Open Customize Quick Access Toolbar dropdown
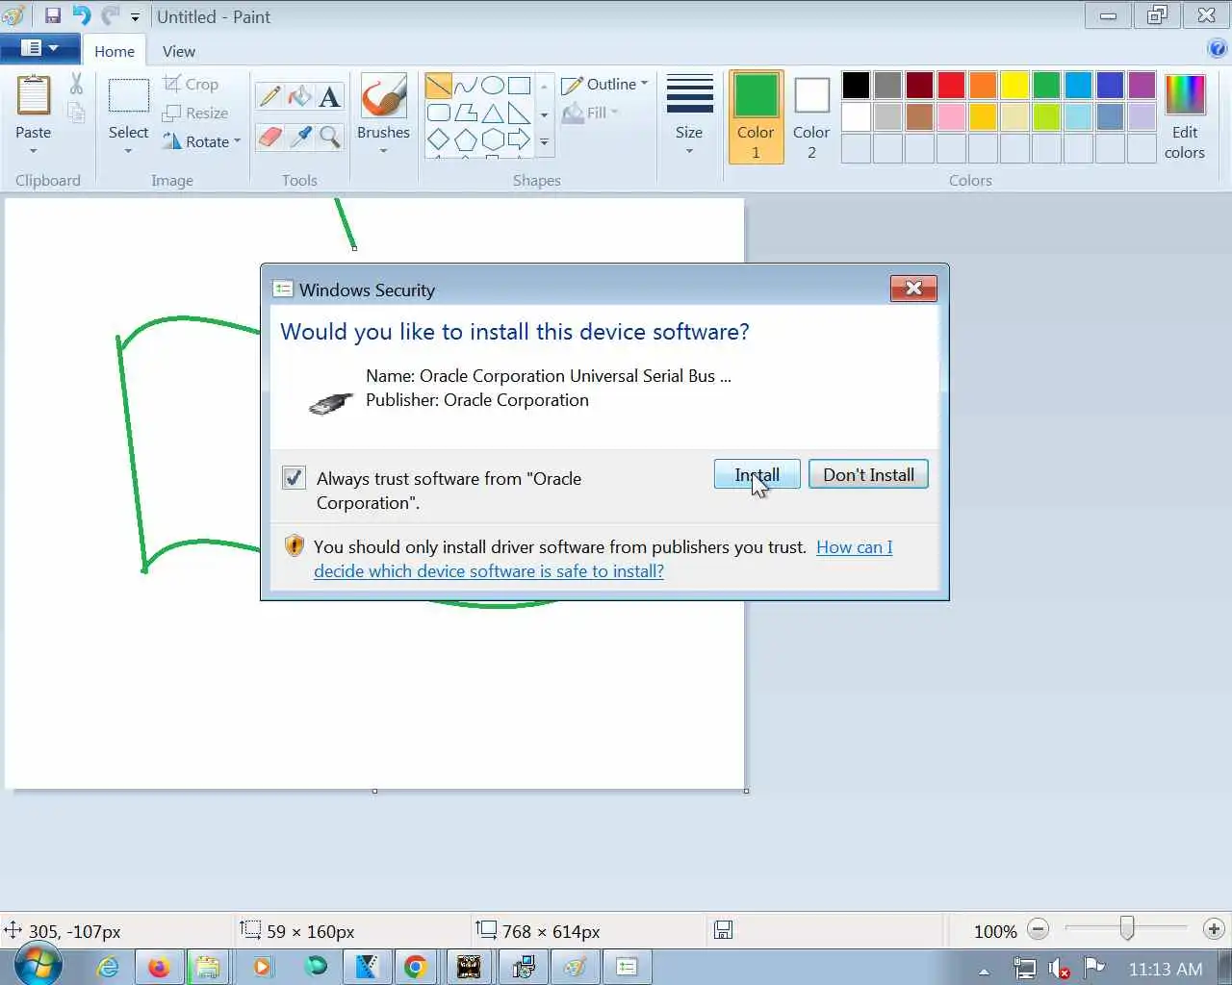 (x=135, y=17)
